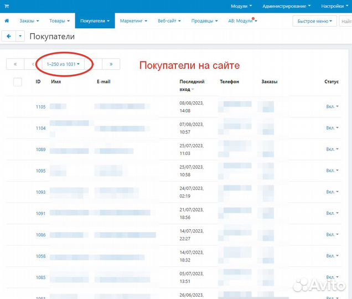This screenshot has height=299, width=352.
Task: Go to the home dashboard icon
Action: click(7, 20)
